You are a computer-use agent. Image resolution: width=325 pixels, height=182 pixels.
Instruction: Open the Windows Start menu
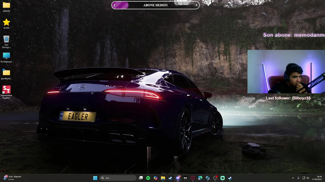[95, 178]
